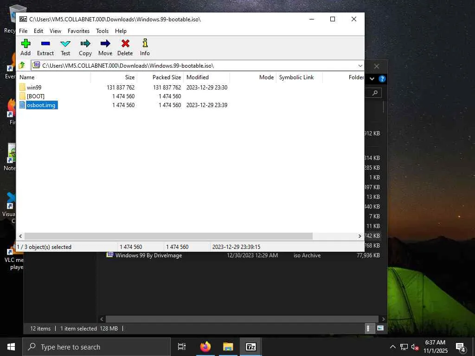Open the notification center icon

[x=461, y=347]
